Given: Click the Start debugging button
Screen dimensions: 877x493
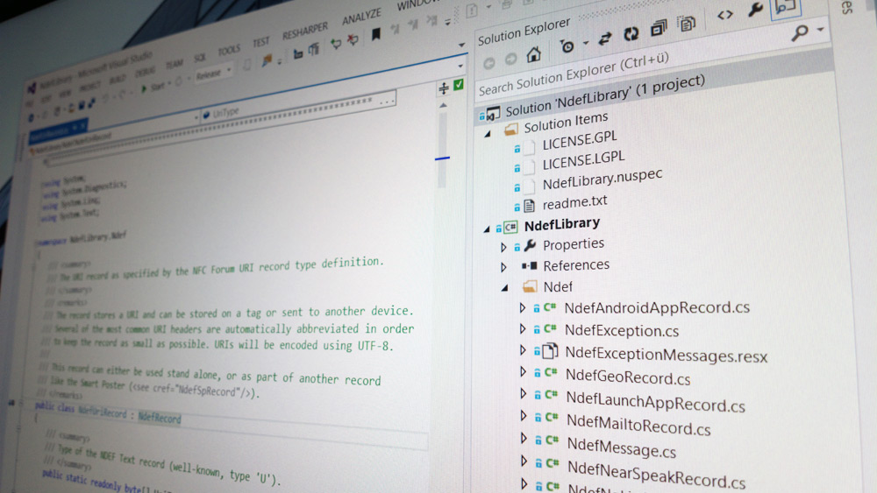Looking at the screenshot, I should (x=152, y=87).
